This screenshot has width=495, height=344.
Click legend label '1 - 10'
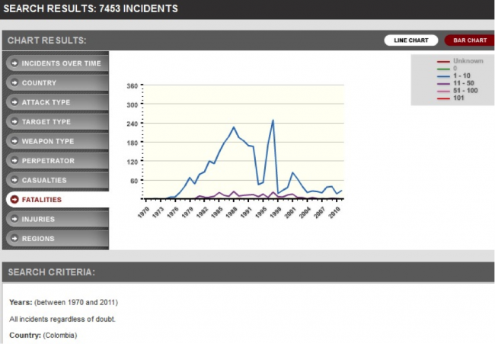(461, 76)
